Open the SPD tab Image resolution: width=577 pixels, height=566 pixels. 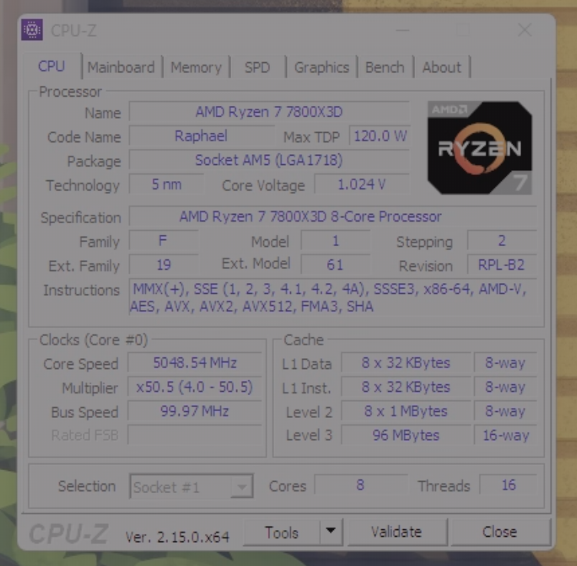pos(257,67)
